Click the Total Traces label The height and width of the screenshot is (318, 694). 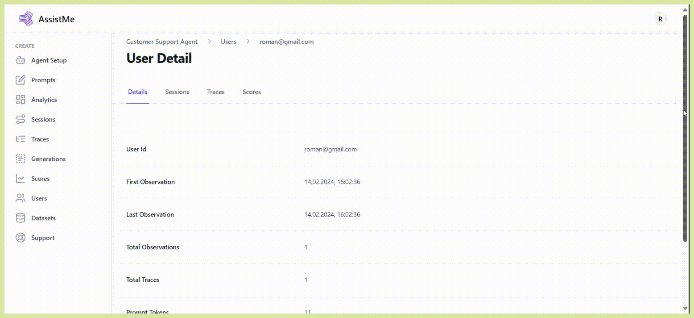[143, 280]
